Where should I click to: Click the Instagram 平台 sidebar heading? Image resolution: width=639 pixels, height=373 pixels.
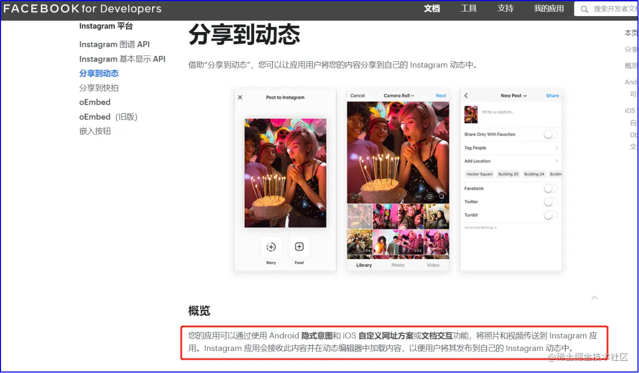[x=106, y=26]
